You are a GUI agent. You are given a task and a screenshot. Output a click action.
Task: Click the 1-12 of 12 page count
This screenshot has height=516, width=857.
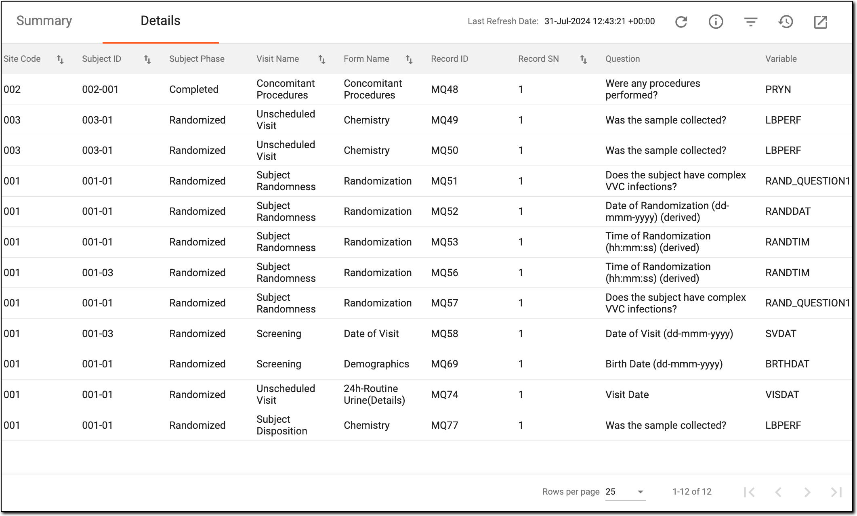point(692,492)
